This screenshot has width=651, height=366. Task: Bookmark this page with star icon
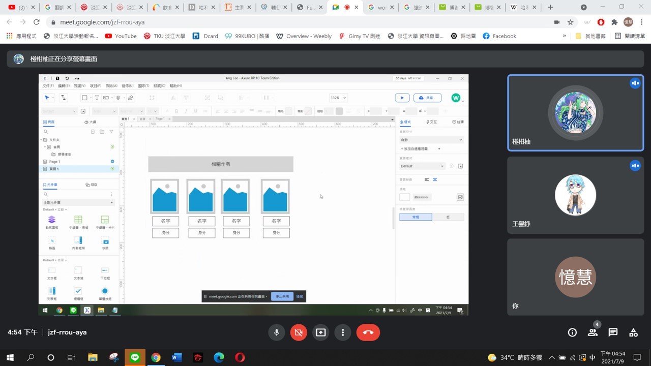click(x=571, y=22)
